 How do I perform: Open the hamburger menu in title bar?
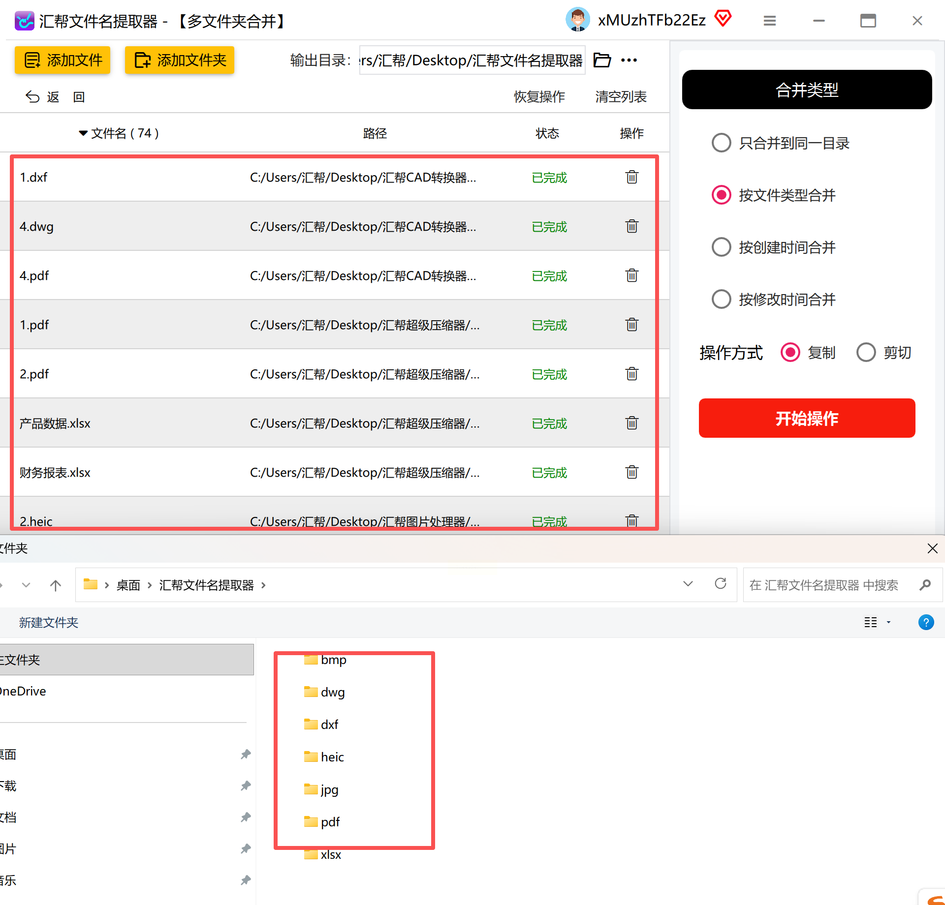pyautogui.click(x=769, y=21)
